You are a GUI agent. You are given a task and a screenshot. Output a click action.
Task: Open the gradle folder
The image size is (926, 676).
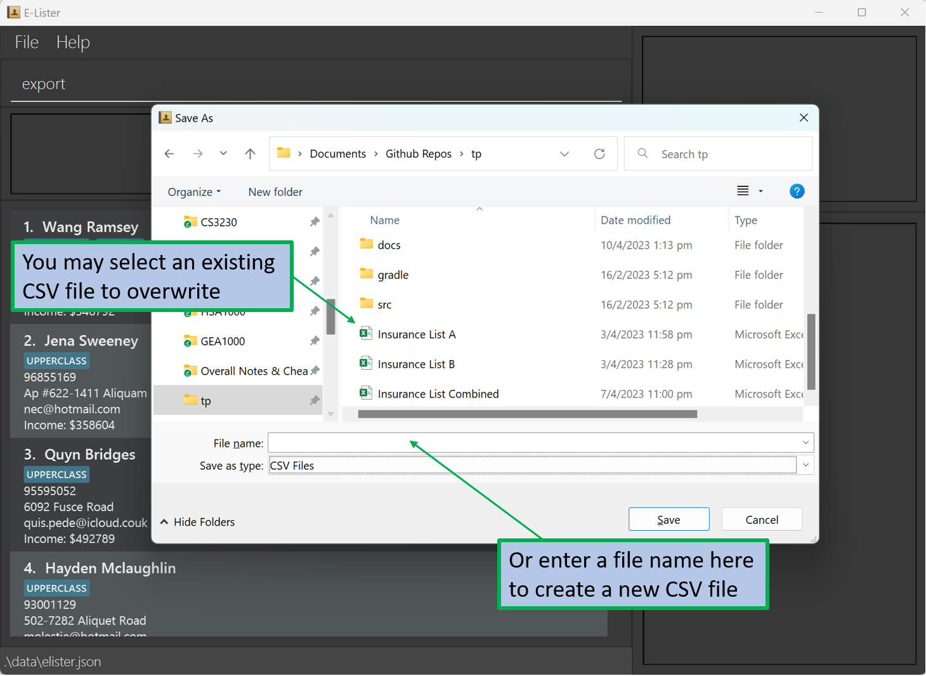click(393, 275)
